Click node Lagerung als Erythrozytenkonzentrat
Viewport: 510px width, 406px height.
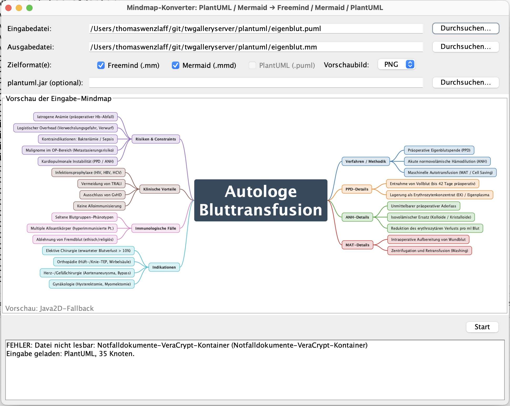tap(440, 195)
